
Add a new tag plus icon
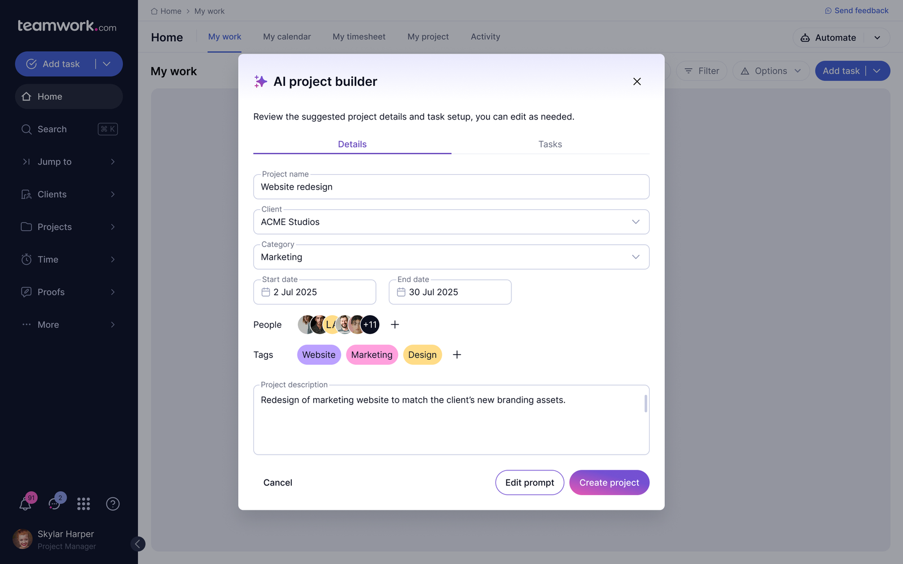[x=457, y=354]
